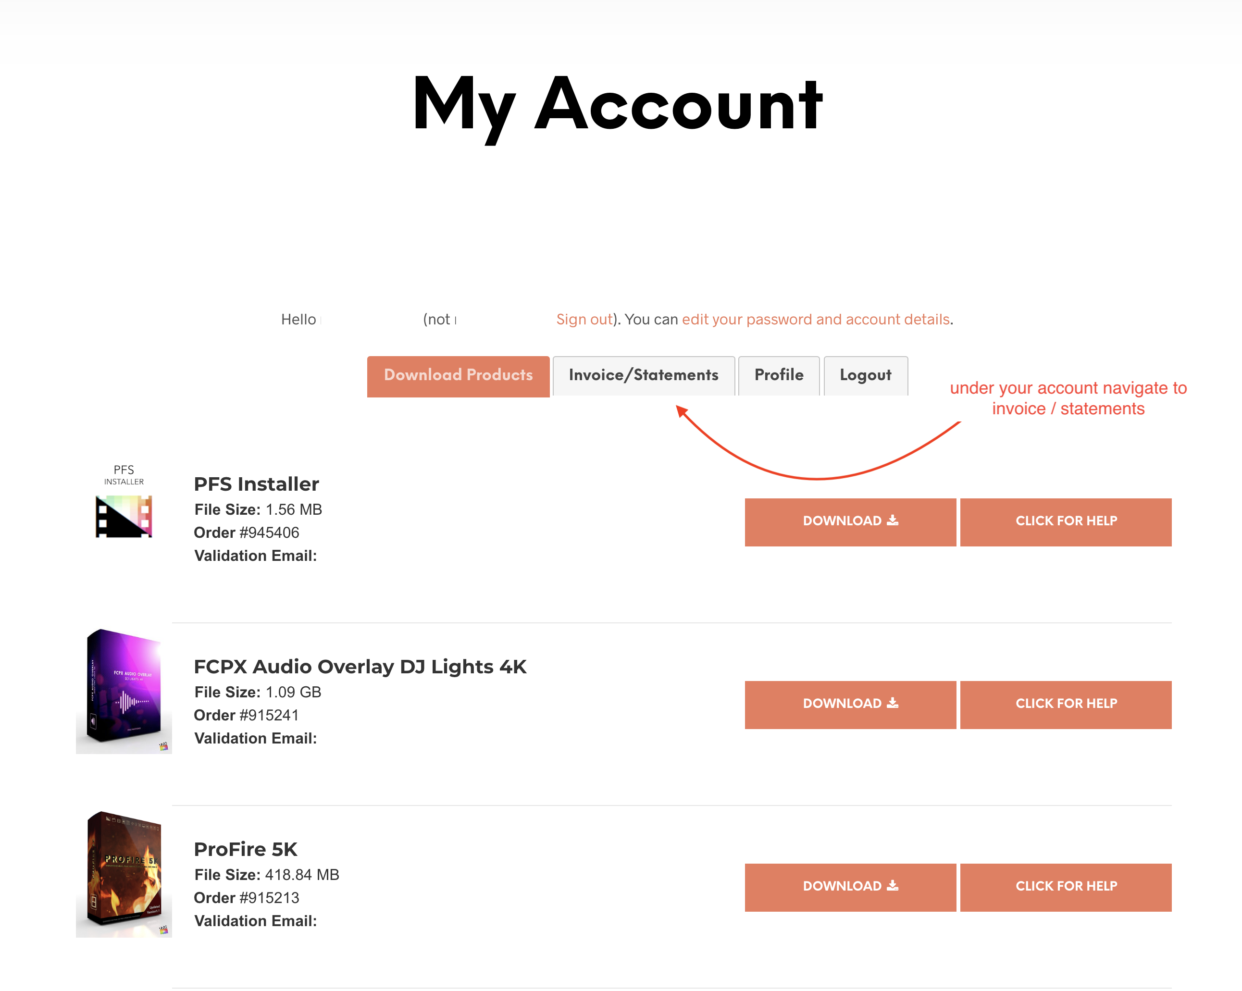The image size is (1242, 991).
Task: Click the ProFire 5K product box image
Action: tap(124, 874)
